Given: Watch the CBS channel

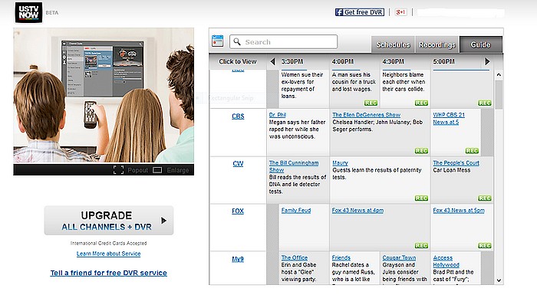Looking at the screenshot, I should 238,116.
